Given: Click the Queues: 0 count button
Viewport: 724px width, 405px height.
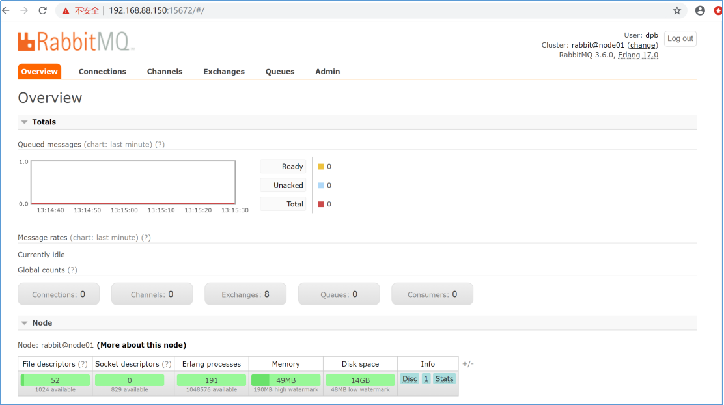Looking at the screenshot, I should tap(339, 294).
